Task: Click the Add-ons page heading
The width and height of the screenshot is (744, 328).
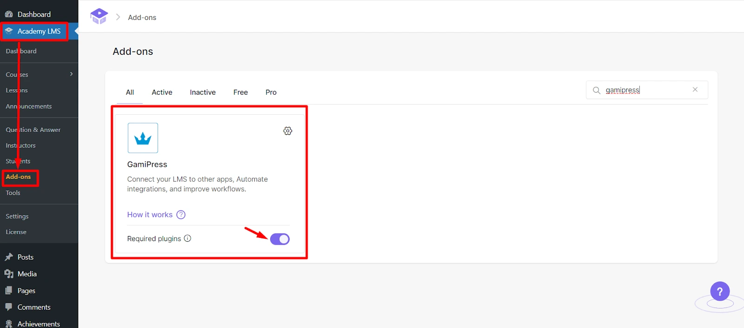Action: [x=133, y=52]
